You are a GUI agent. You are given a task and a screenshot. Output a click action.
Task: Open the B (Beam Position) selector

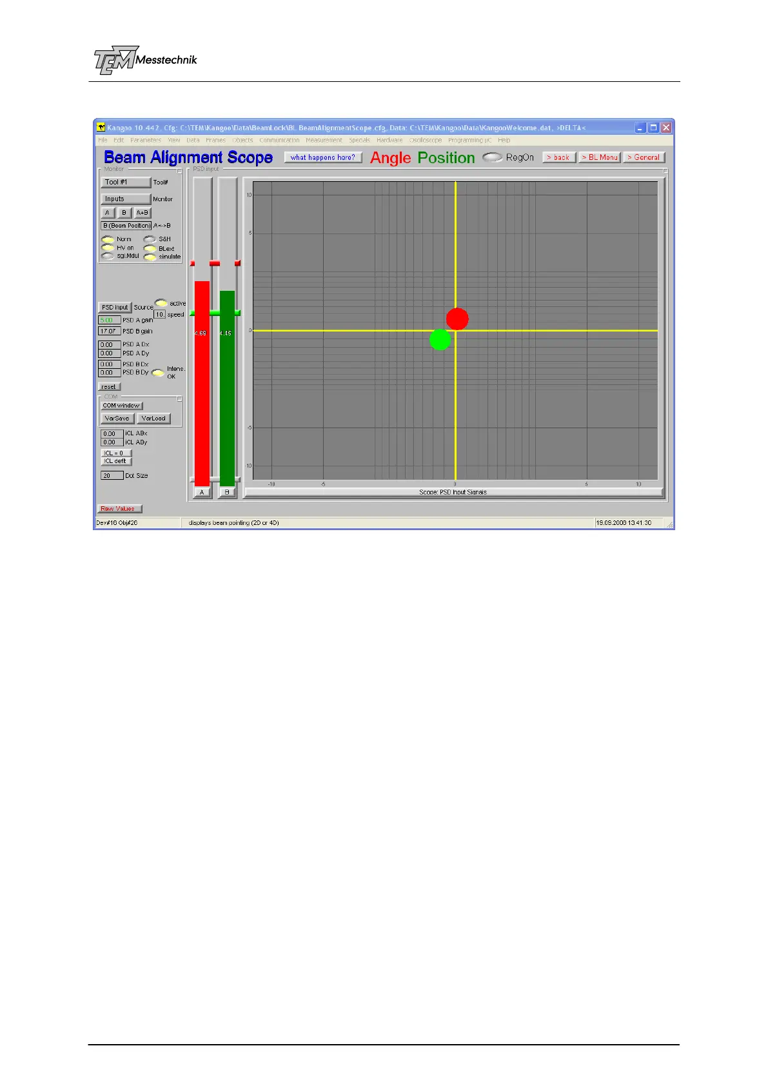(126, 226)
